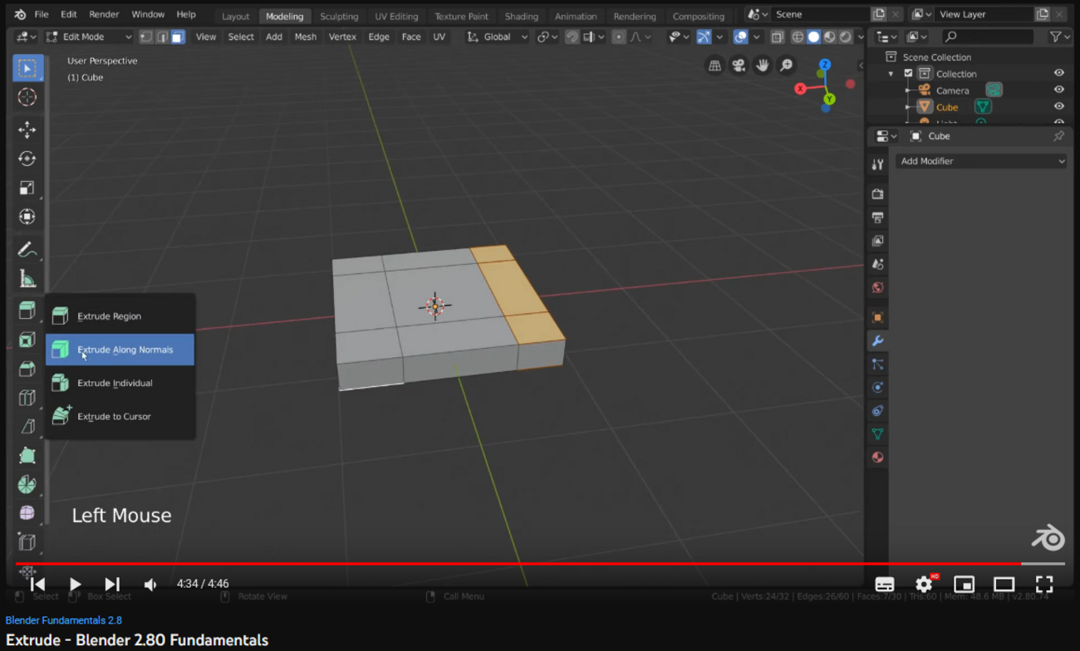
Task: Choose the Annotate pencil tool
Action: pyautogui.click(x=27, y=249)
